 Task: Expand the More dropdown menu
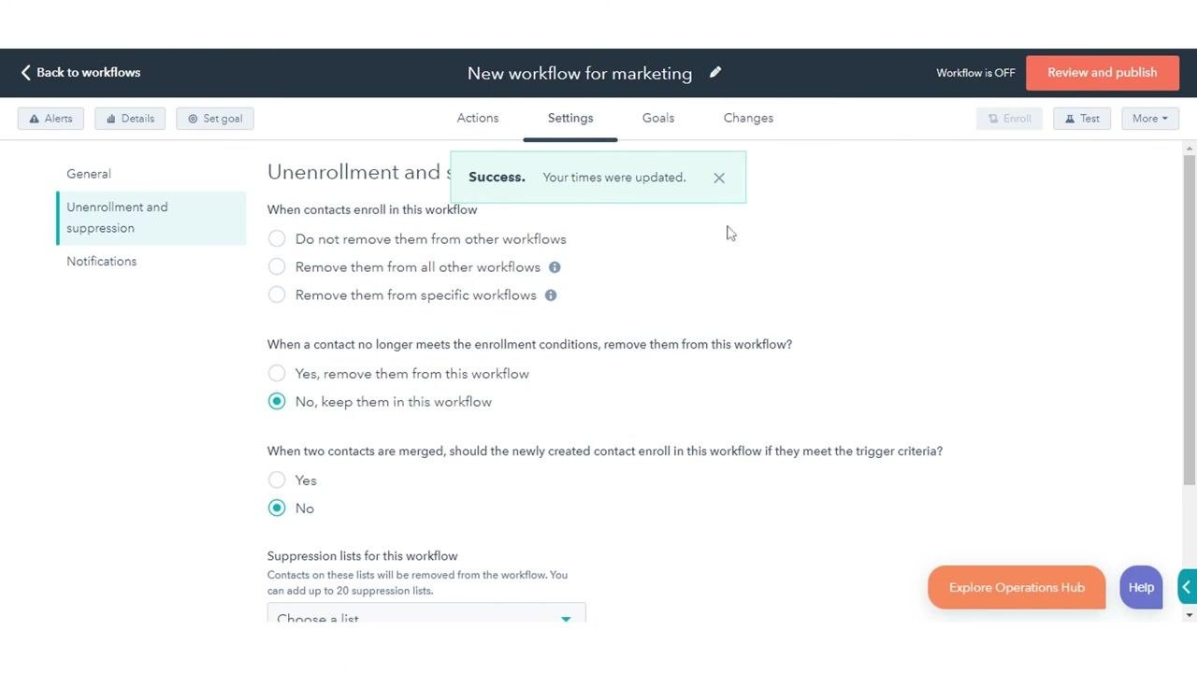(1150, 119)
